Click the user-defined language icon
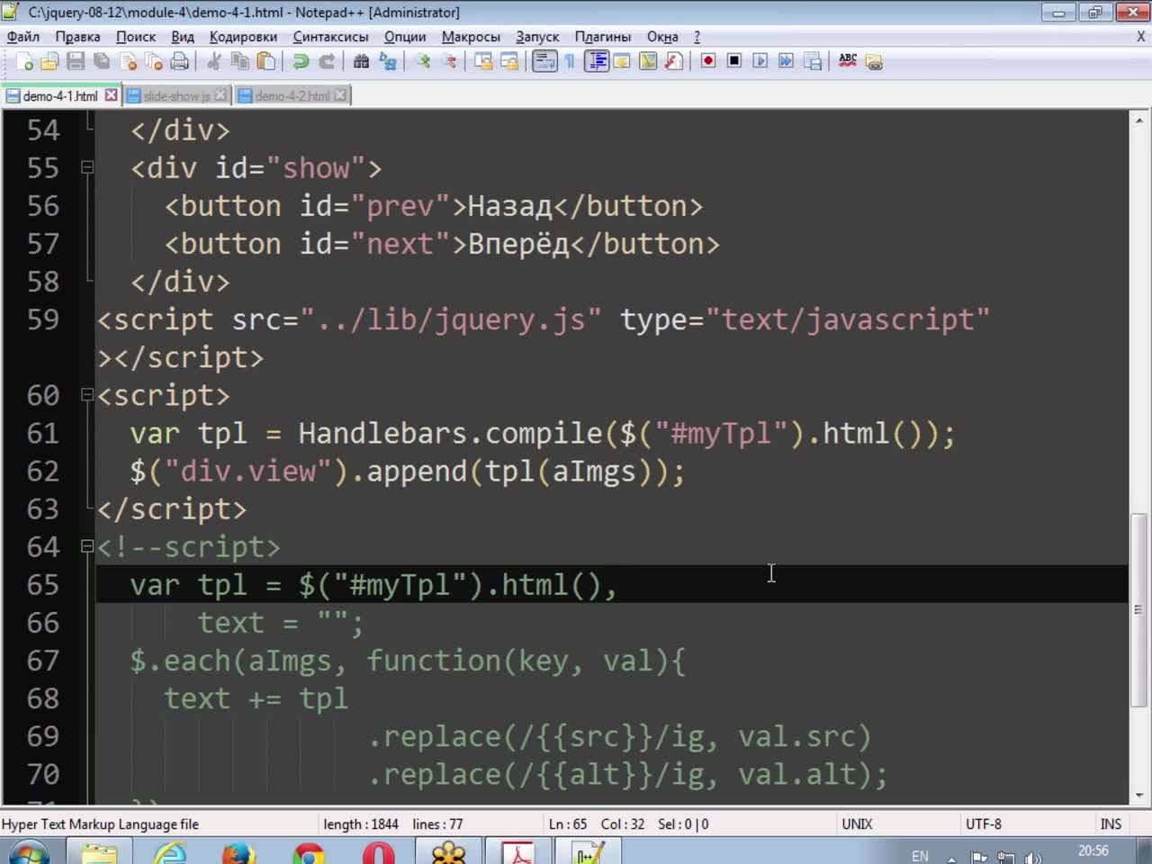Screen dimensions: 1152x864 [622, 61]
